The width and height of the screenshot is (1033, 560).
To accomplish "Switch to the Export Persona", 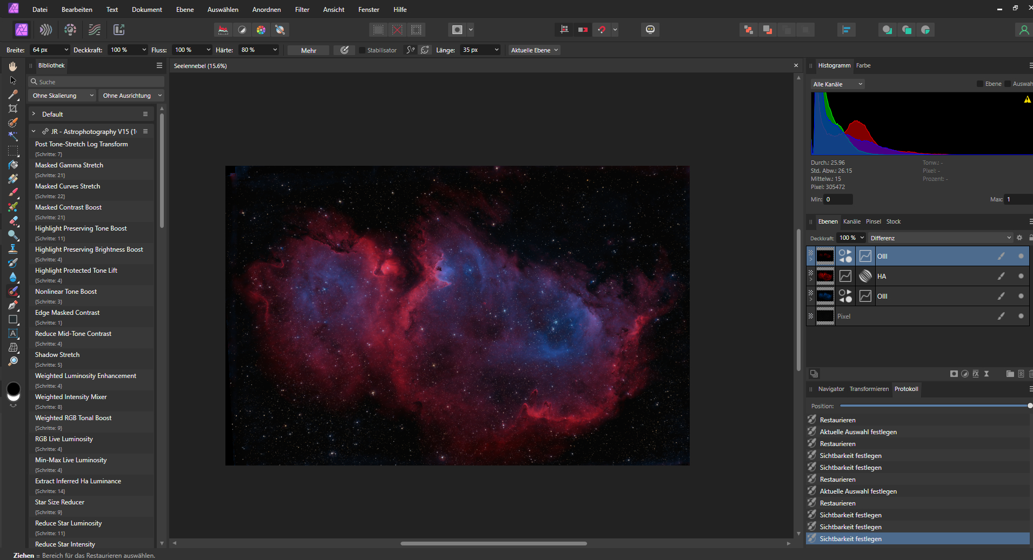I will tap(119, 30).
